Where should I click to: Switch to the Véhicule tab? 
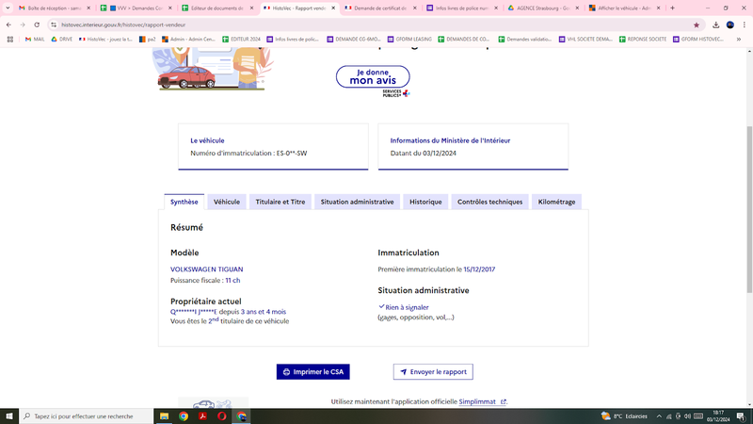coord(227,202)
